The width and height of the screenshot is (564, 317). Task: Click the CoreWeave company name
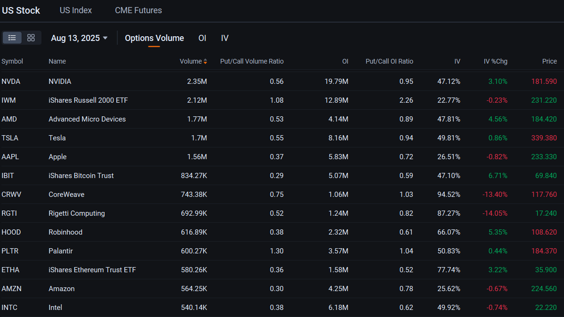(x=66, y=195)
